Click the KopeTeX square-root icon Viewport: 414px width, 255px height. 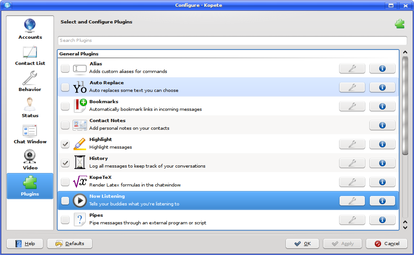[80, 182]
